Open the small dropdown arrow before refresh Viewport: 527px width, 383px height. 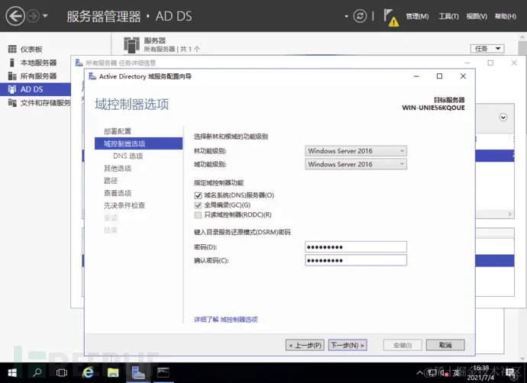[x=347, y=16]
